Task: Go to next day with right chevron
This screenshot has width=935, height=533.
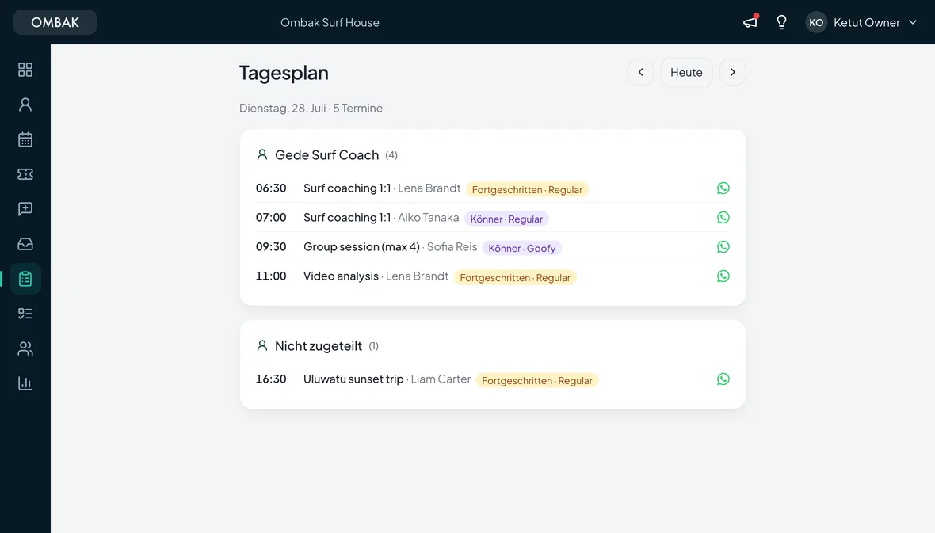Action: (x=733, y=72)
